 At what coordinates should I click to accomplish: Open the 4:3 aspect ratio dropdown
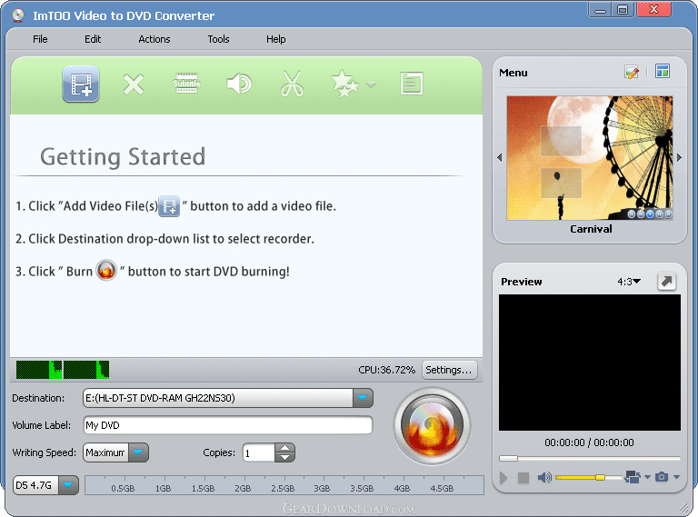click(x=629, y=282)
